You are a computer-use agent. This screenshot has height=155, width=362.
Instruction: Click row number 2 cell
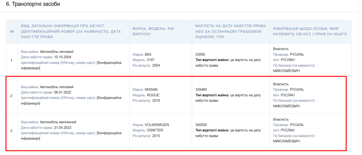[x=11, y=96]
